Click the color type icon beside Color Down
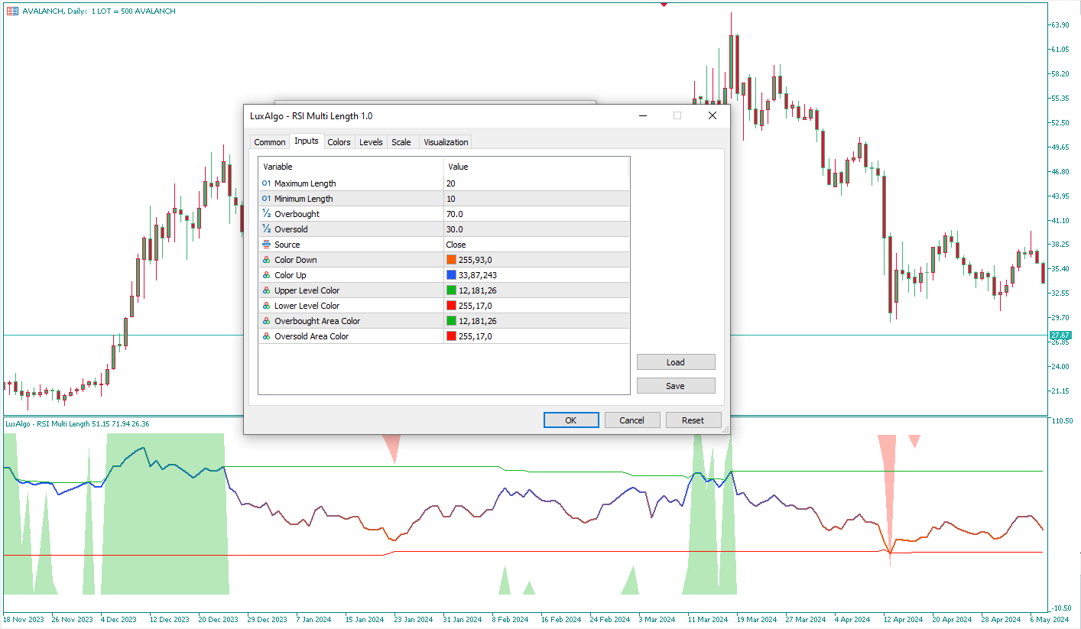This screenshot has width=1081, height=629. [x=266, y=260]
